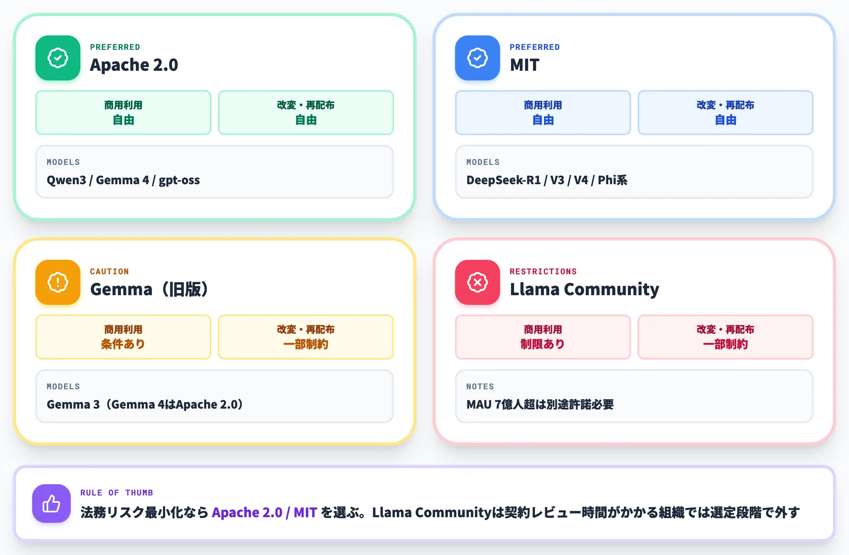The image size is (849, 555).
Task: Click the purple thumbs-up rule of thumb icon
Action: pyautogui.click(x=51, y=504)
